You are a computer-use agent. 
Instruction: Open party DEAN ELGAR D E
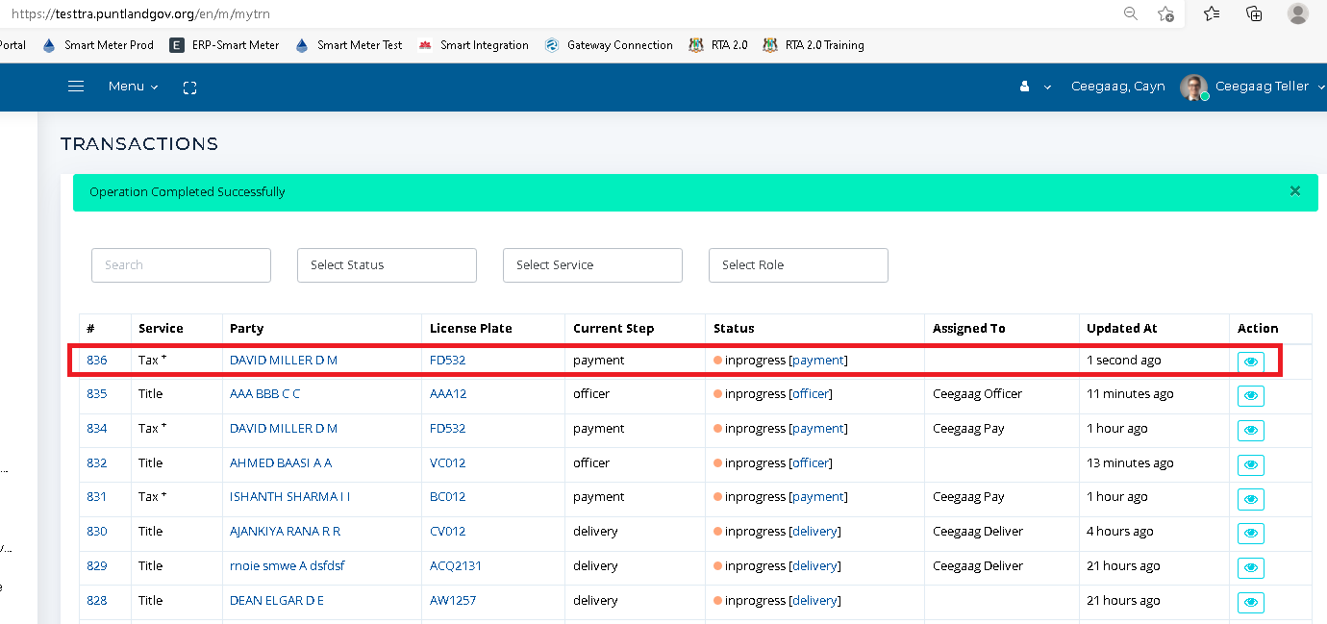click(277, 600)
